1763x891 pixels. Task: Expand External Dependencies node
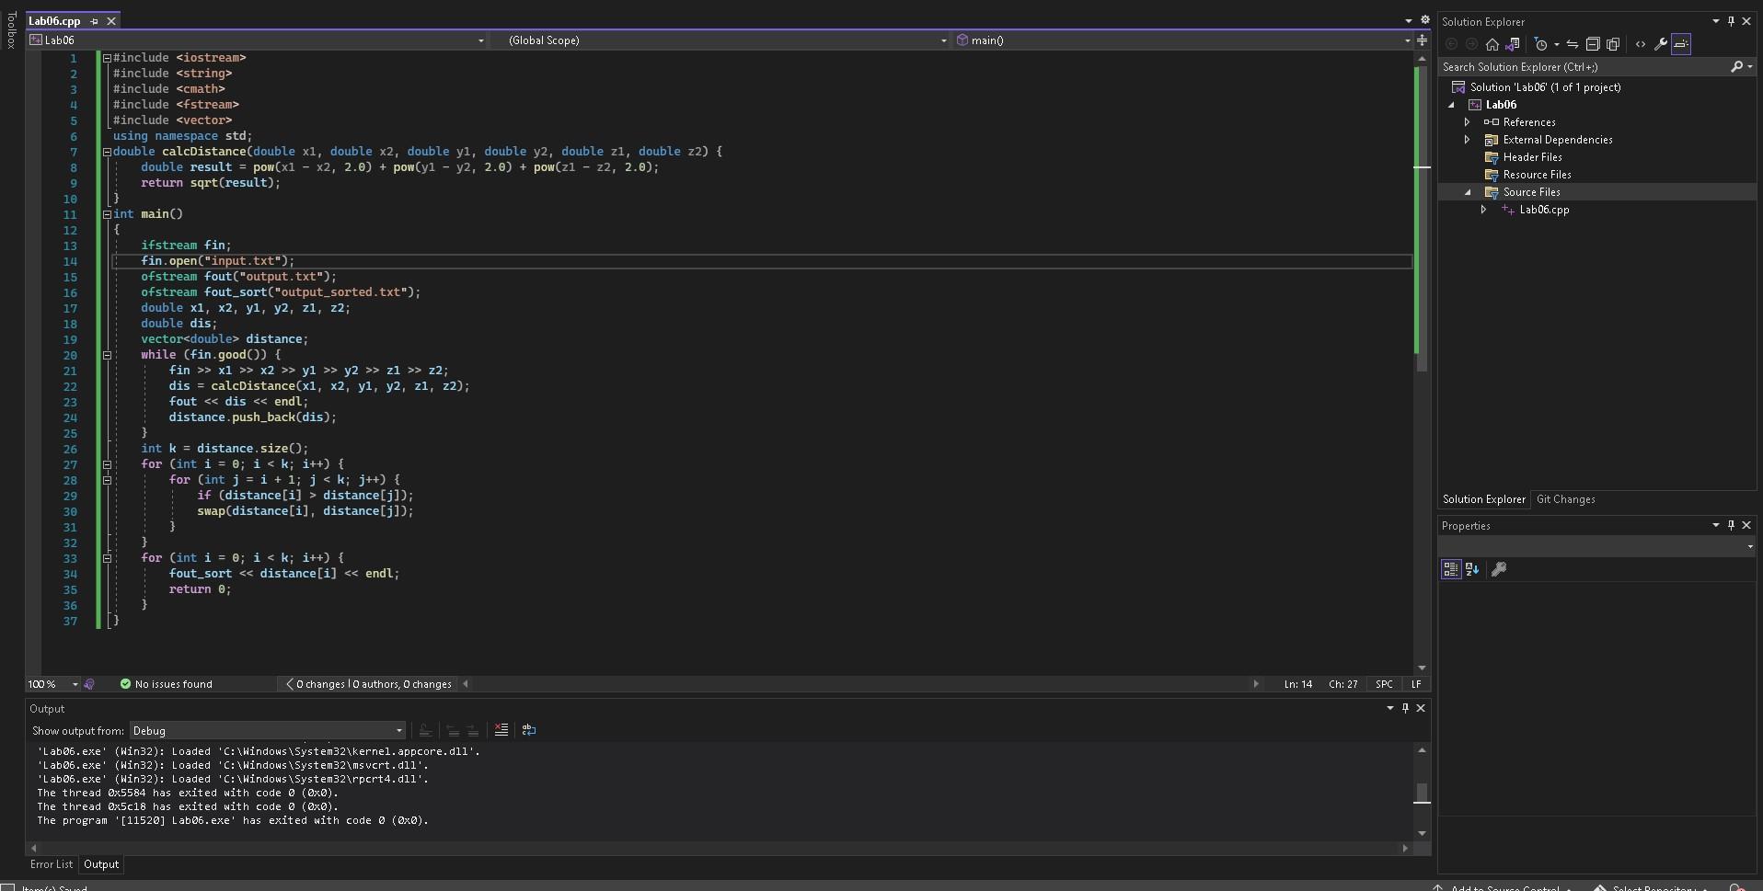click(x=1468, y=140)
